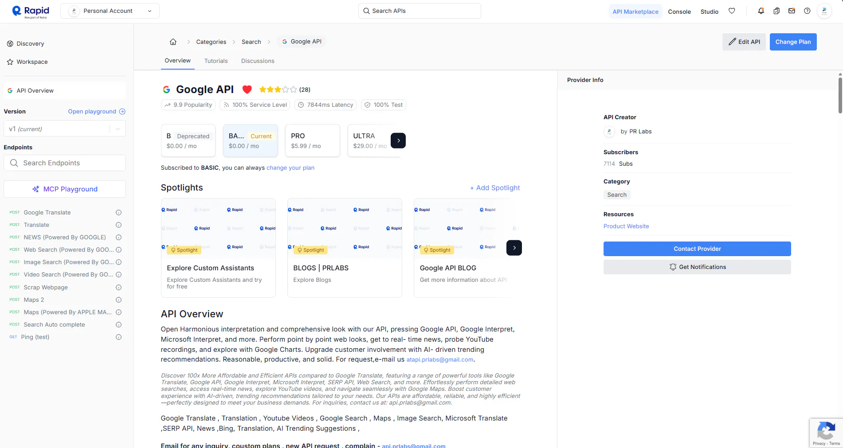Open info icon for Video Search endpoint
This screenshot has width=843, height=448.
[118, 275]
